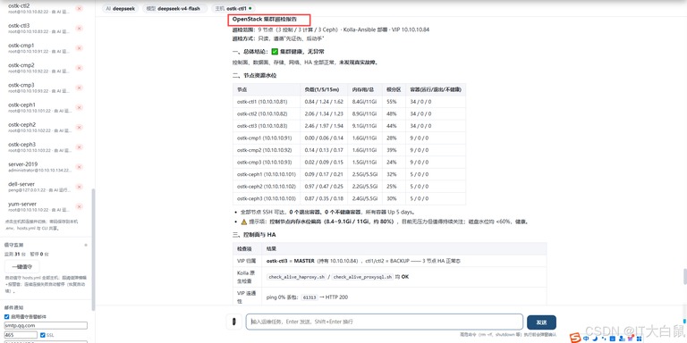Delete yum-server host with red X

click(x=80, y=206)
